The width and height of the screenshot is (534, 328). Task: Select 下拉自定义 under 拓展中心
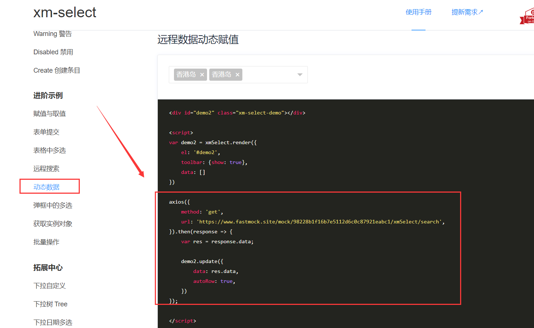point(49,286)
